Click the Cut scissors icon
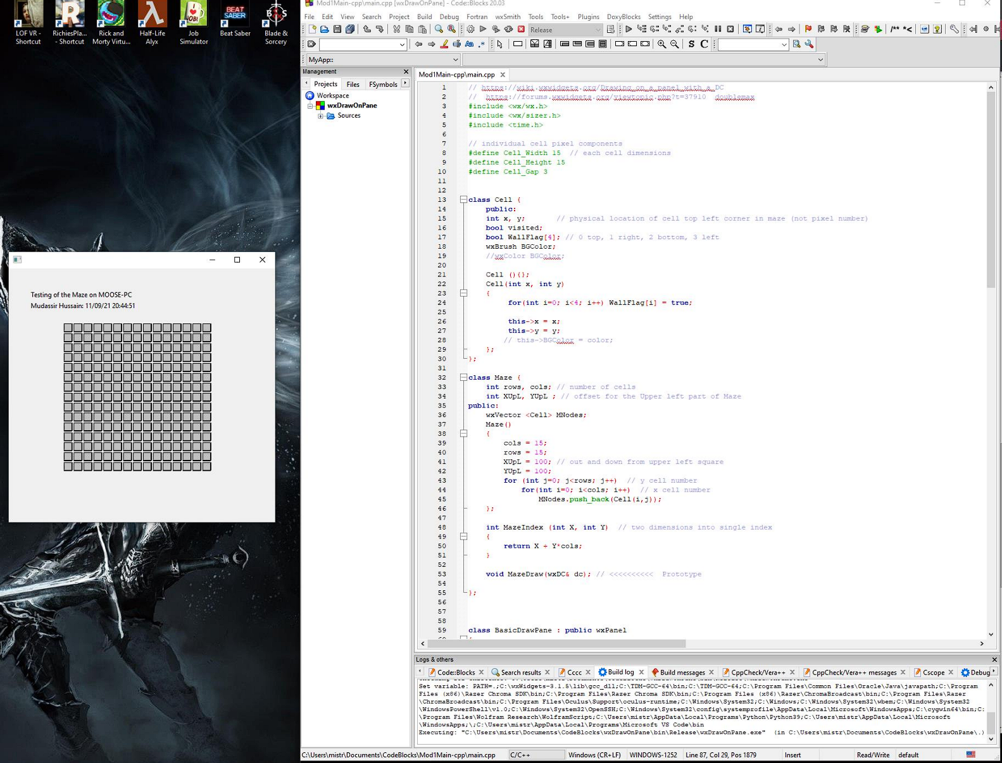1002x763 pixels. (x=396, y=29)
